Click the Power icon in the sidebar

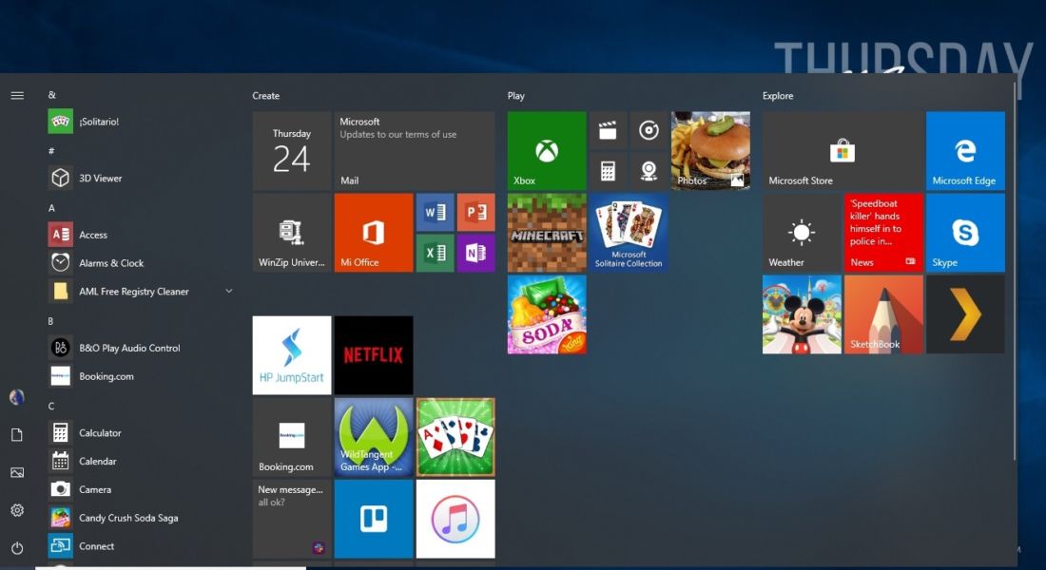(x=17, y=548)
